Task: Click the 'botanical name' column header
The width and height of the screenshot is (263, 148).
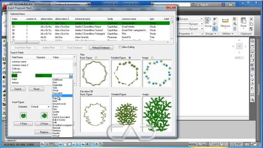Action: click(83, 19)
